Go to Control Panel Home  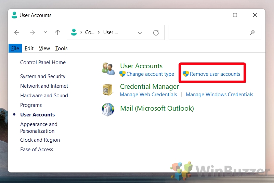pyautogui.click(x=43, y=62)
